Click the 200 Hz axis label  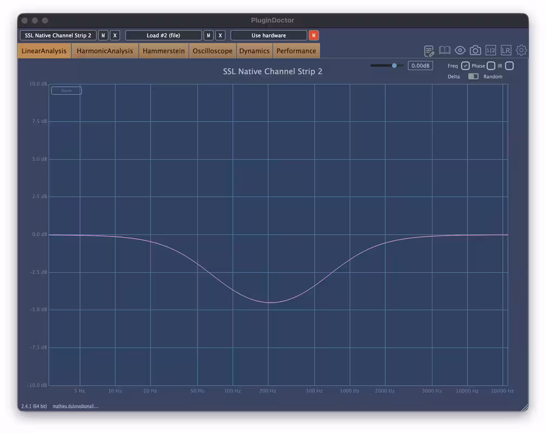[268, 391]
